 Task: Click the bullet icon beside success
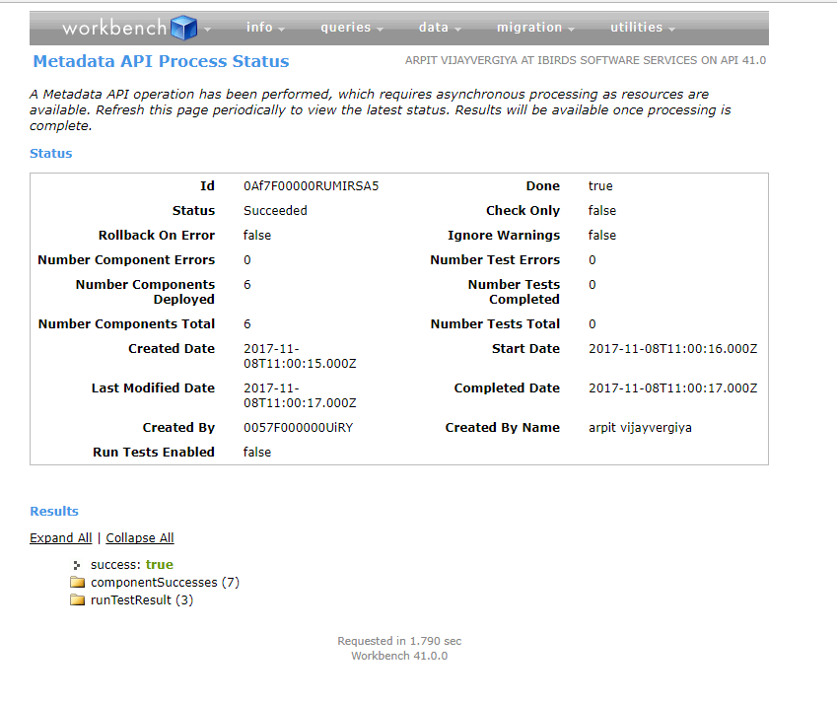coord(77,565)
